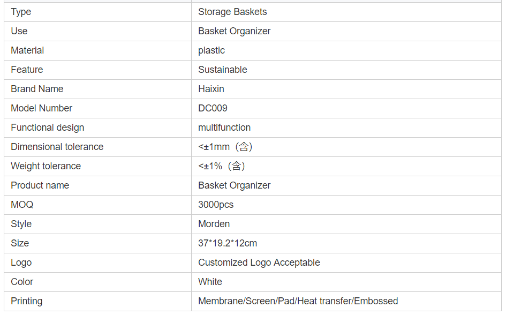Click the 'Sustainable' feature value
Image resolution: width=506 pixels, height=315 pixels.
pyautogui.click(x=223, y=70)
